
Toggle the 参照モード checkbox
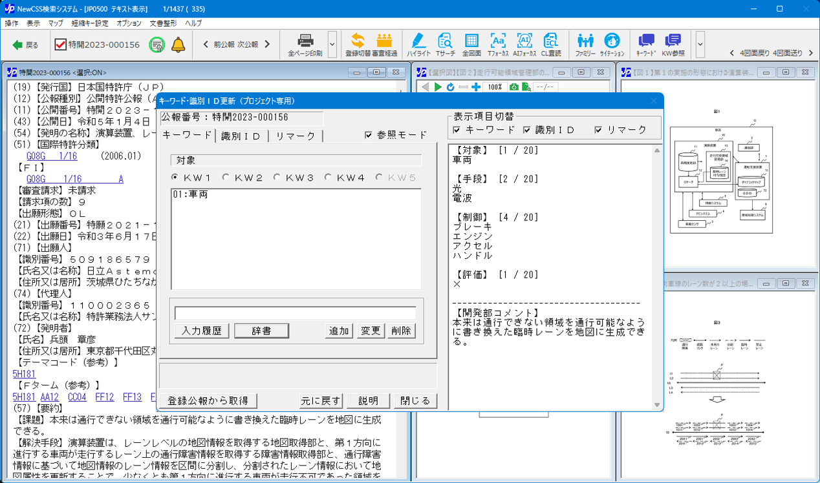pos(369,135)
